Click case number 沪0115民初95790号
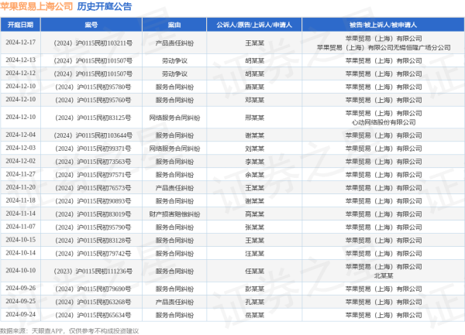Viewport: 465px width, 335px height. click(x=93, y=227)
